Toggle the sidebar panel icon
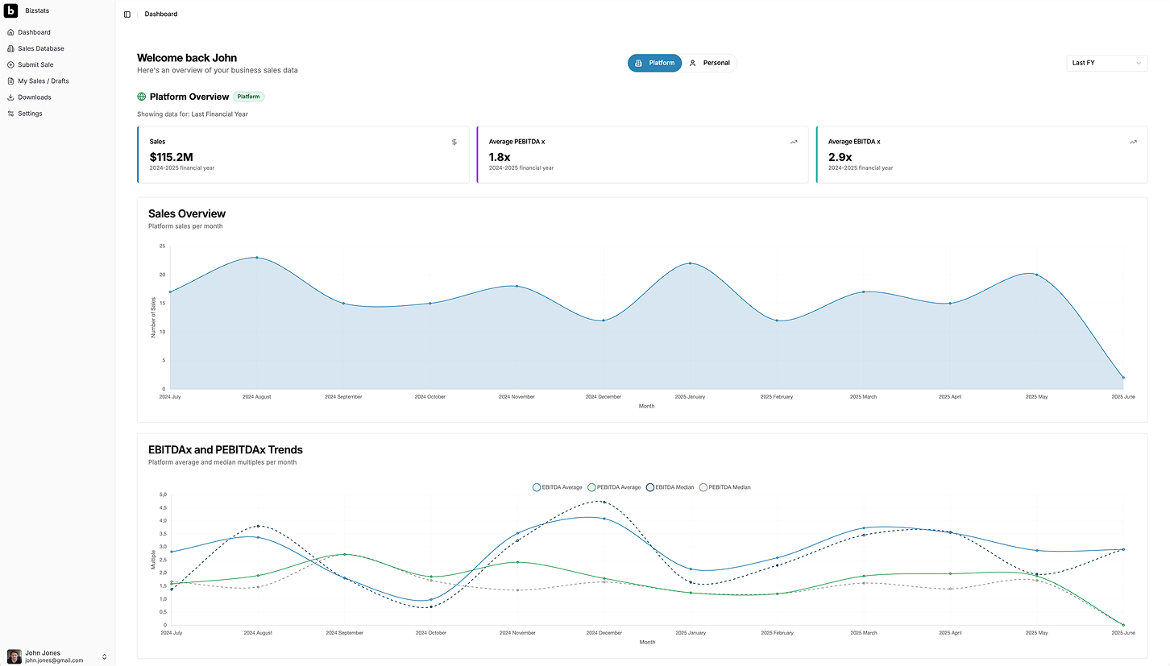The height and width of the screenshot is (666, 1170). click(127, 14)
